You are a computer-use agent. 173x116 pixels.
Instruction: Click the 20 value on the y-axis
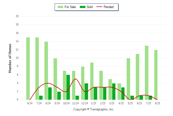17,16
